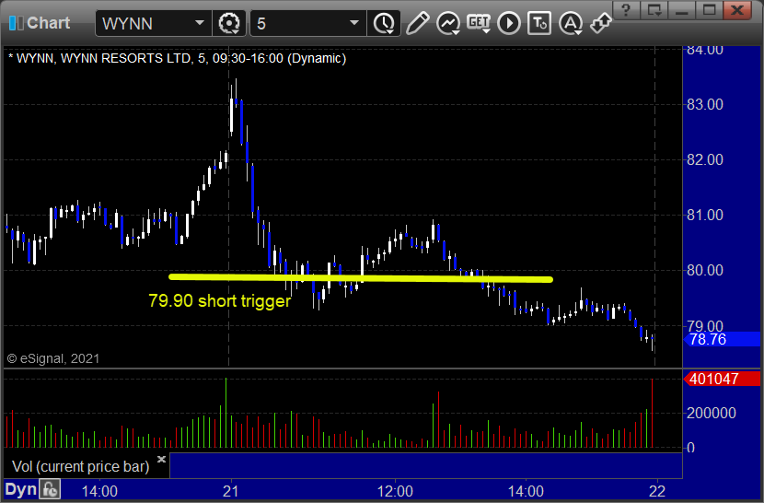
Task: Toggle the Dyn dynamic scaling button
Action: pyautogui.click(x=20, y=489)
